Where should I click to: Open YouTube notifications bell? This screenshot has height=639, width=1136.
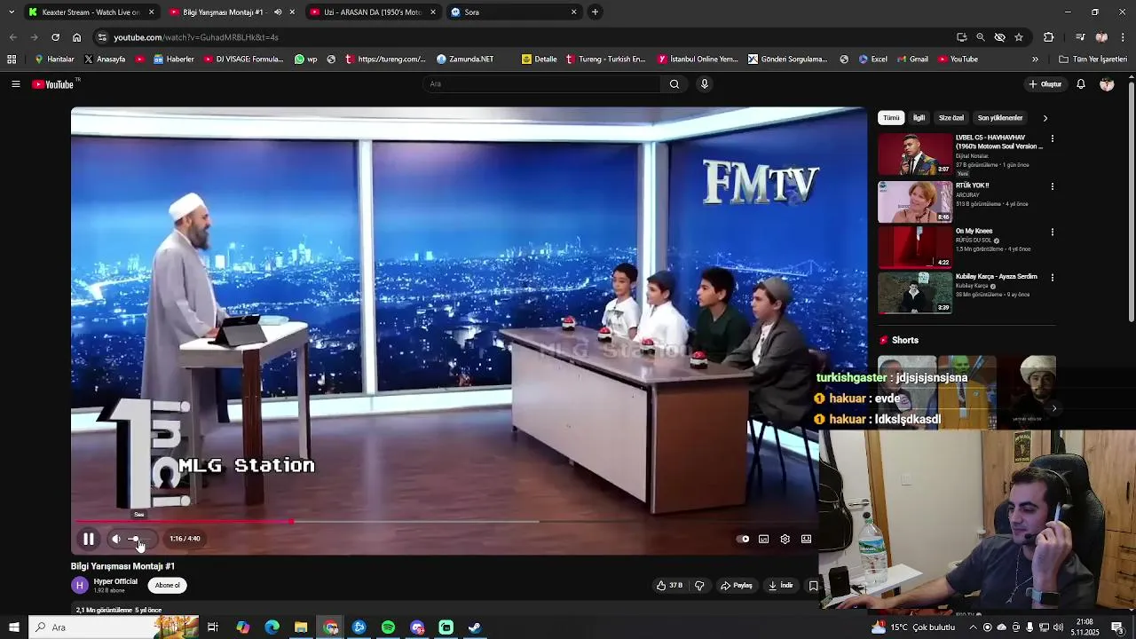pyautogui.click(x=1081, y=84)
